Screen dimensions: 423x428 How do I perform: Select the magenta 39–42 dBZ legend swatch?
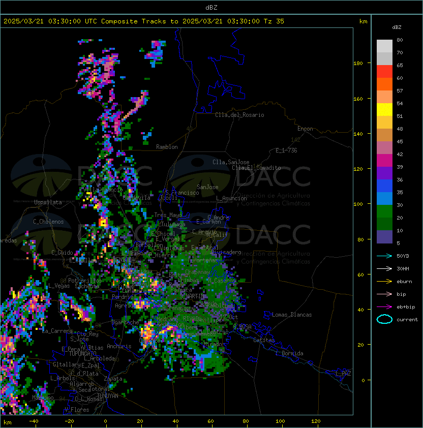384,161
